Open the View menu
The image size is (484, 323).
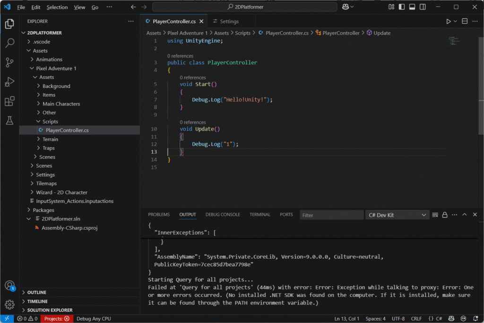[79, 7]
